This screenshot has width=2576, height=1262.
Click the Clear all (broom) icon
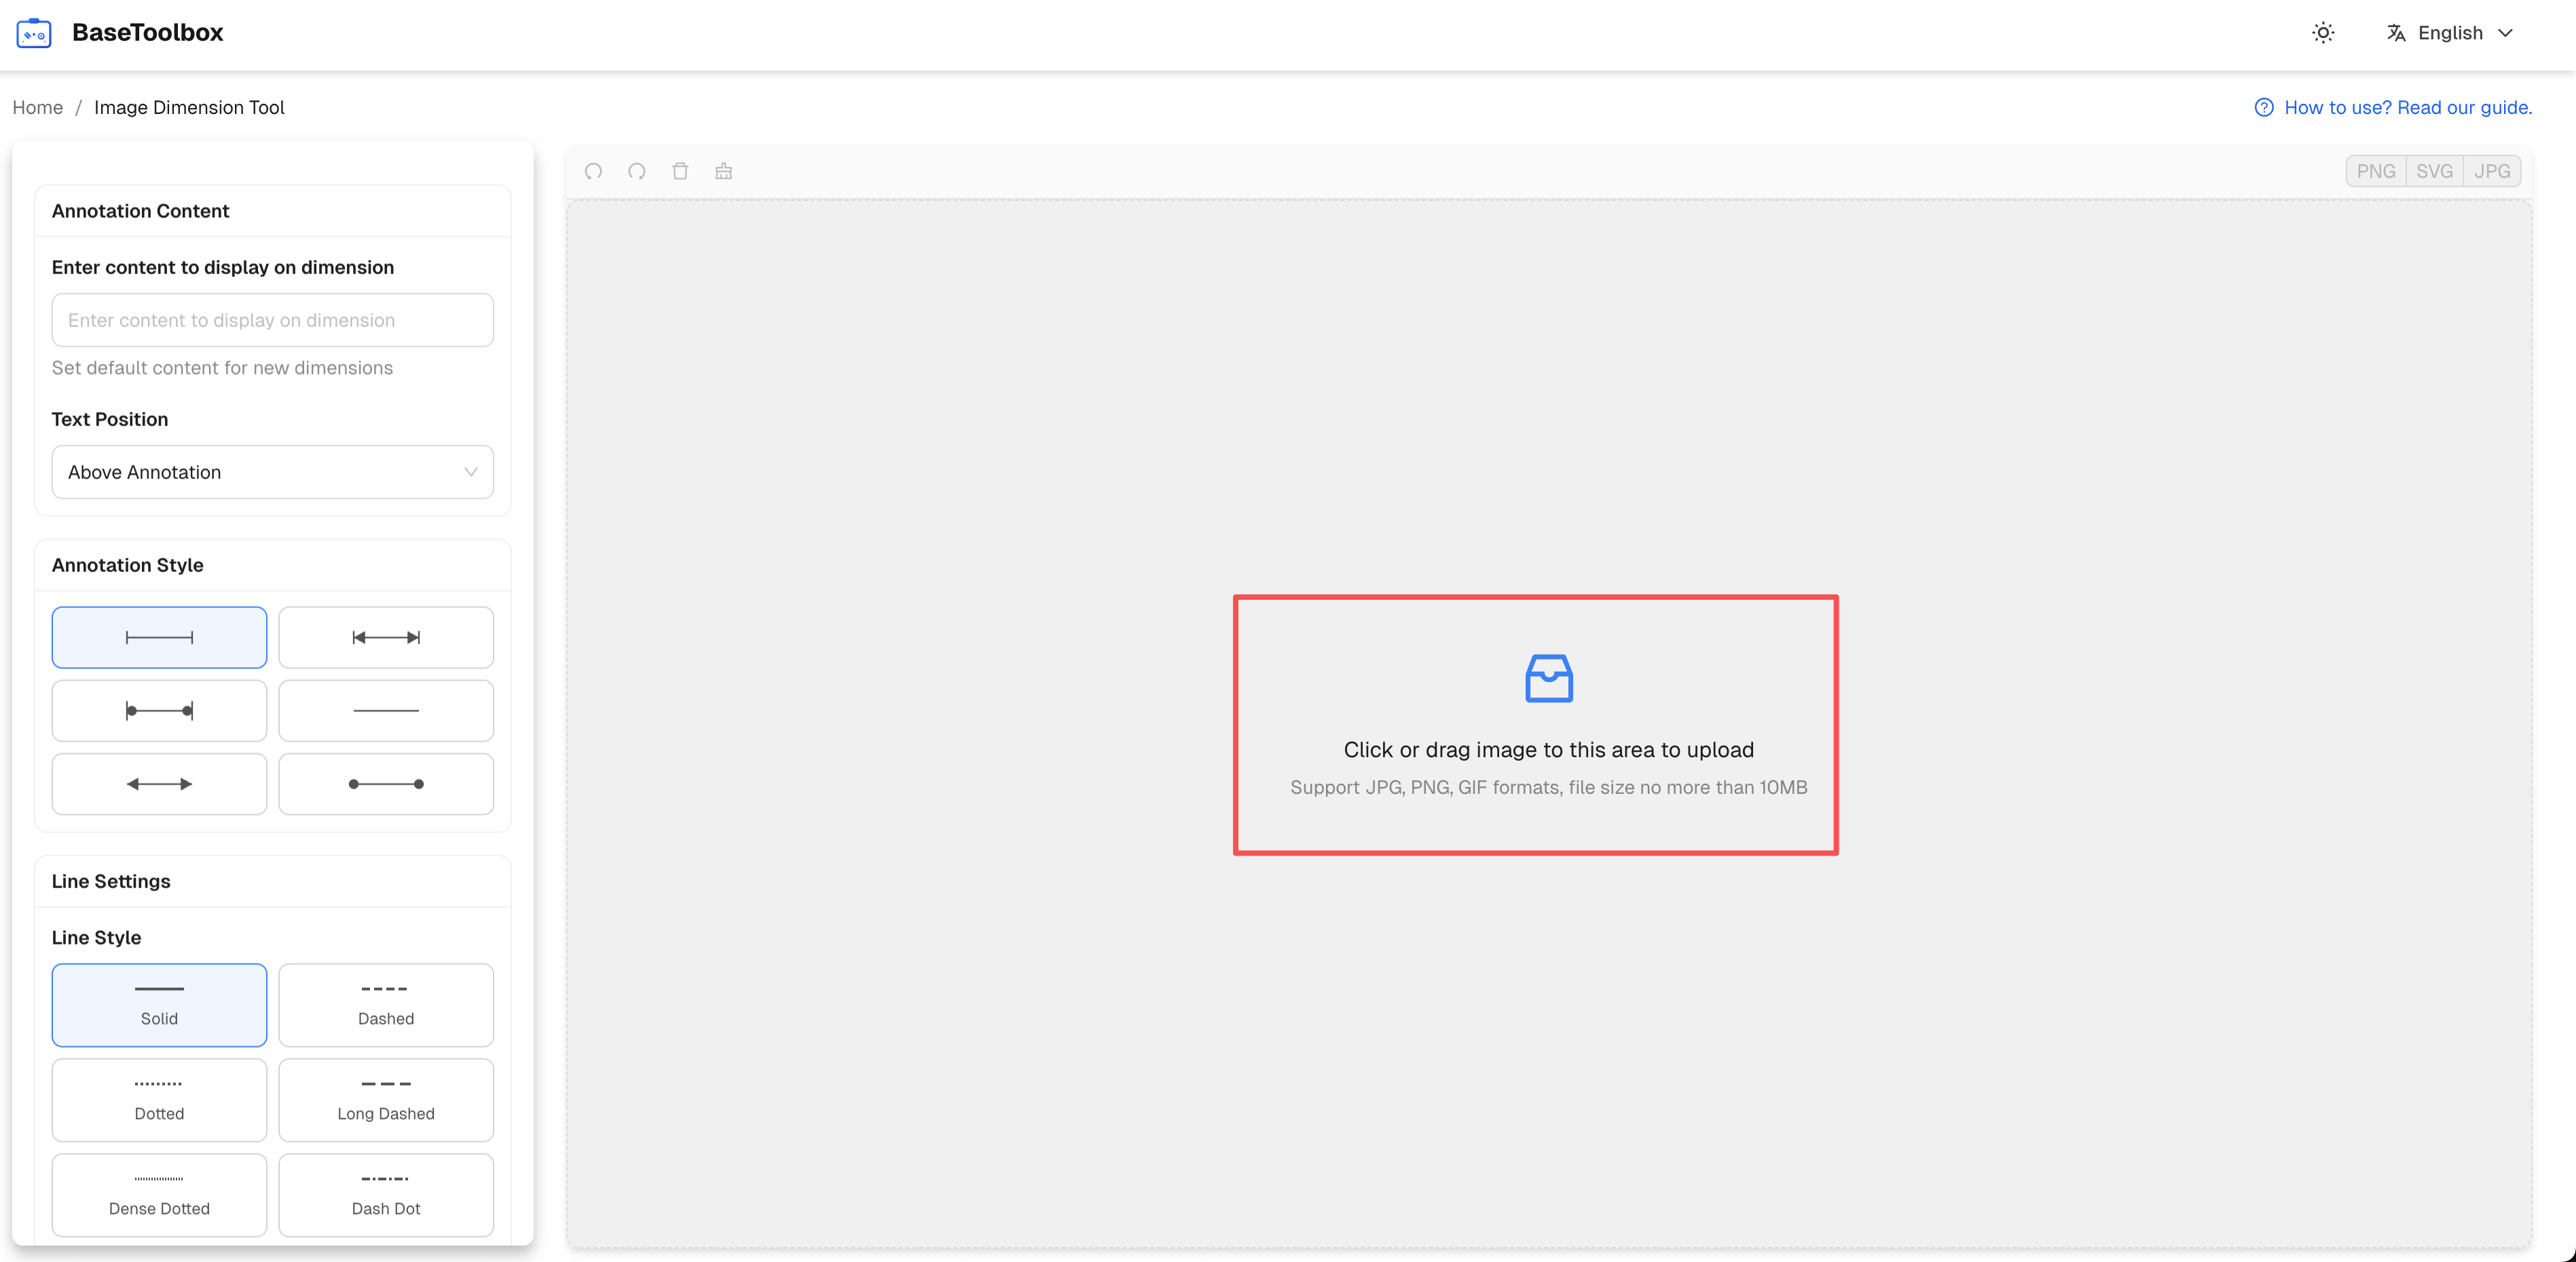724,171
